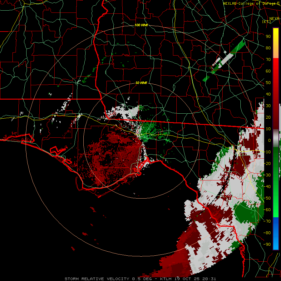This screenshot has width=281, height=281.
Task: Select the positive 10 value on the velocity scale
Action: (x=268, y=129)
